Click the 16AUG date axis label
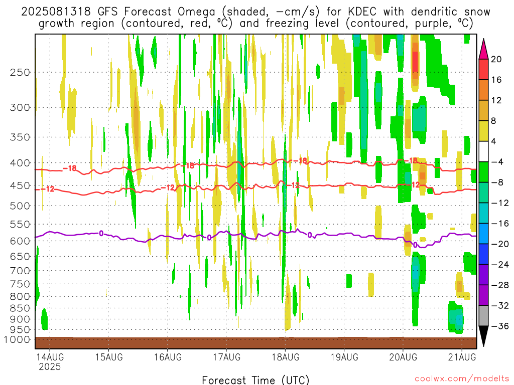 point(168,357)
